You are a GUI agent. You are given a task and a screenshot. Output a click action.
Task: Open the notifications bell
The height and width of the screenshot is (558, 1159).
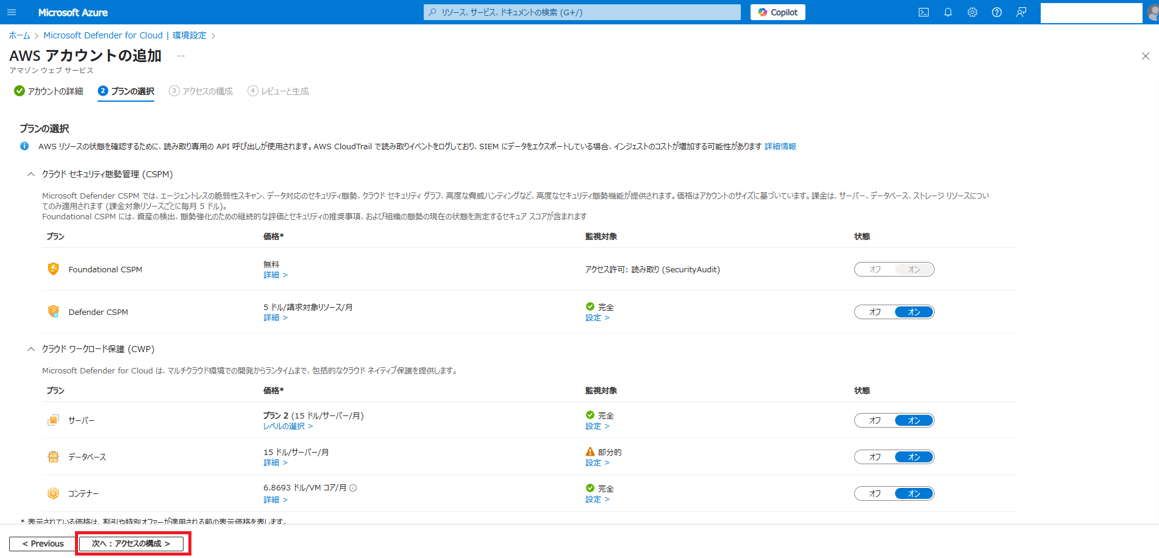tap(948, 12)
